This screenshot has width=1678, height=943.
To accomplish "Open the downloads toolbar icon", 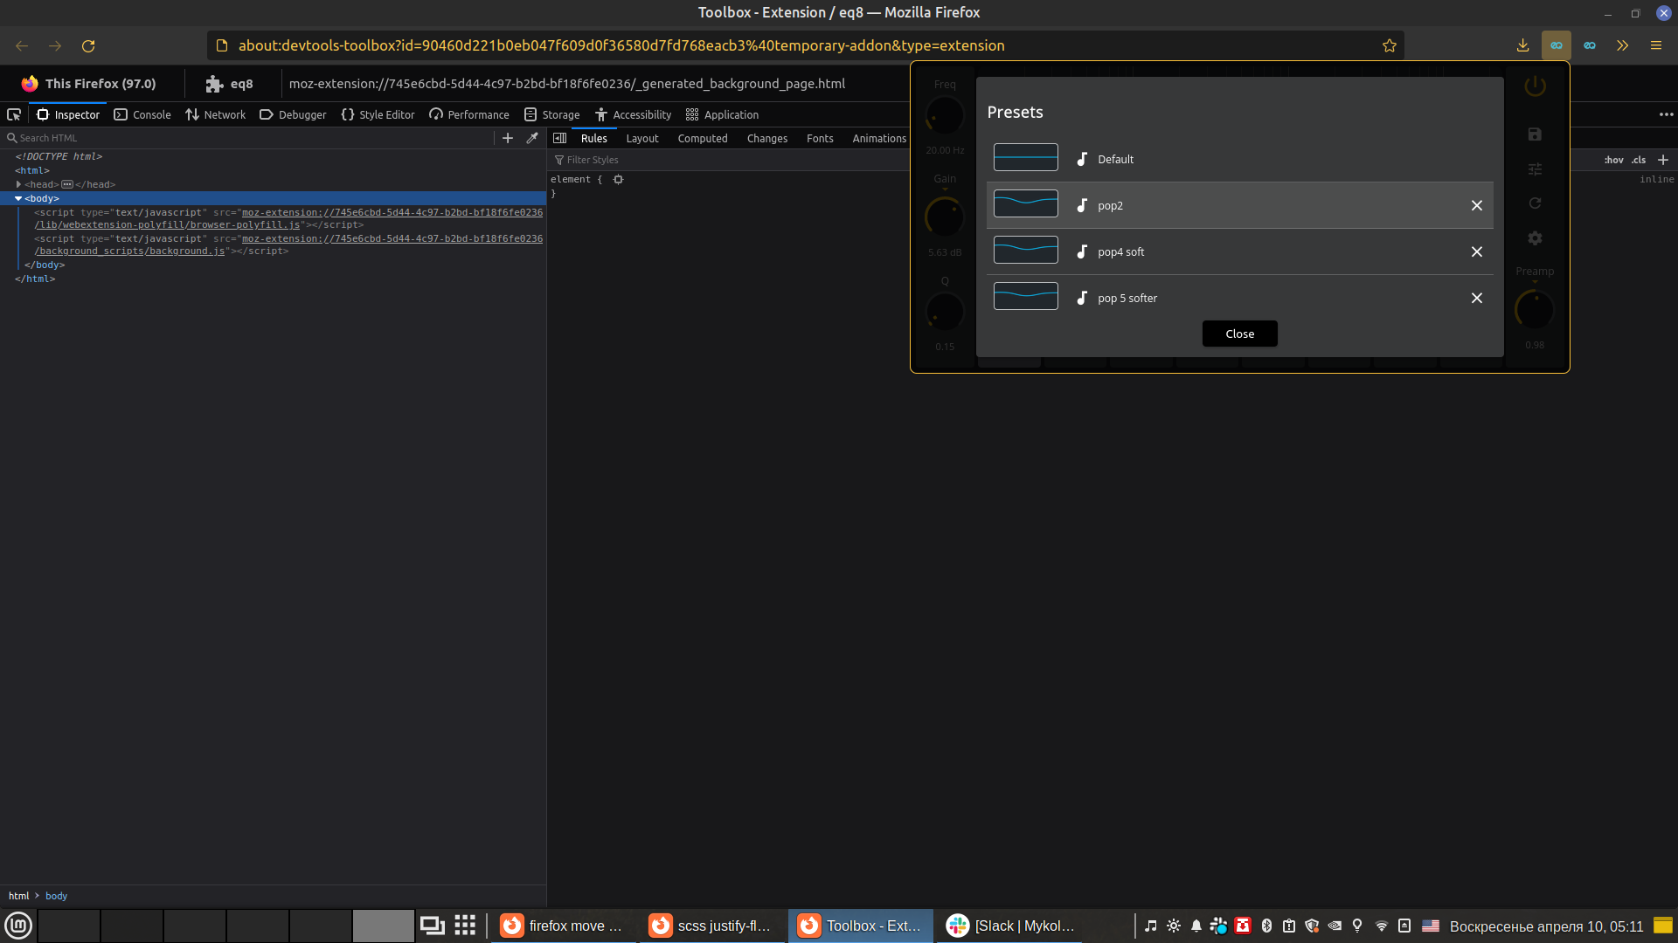I will (1522, 45).
